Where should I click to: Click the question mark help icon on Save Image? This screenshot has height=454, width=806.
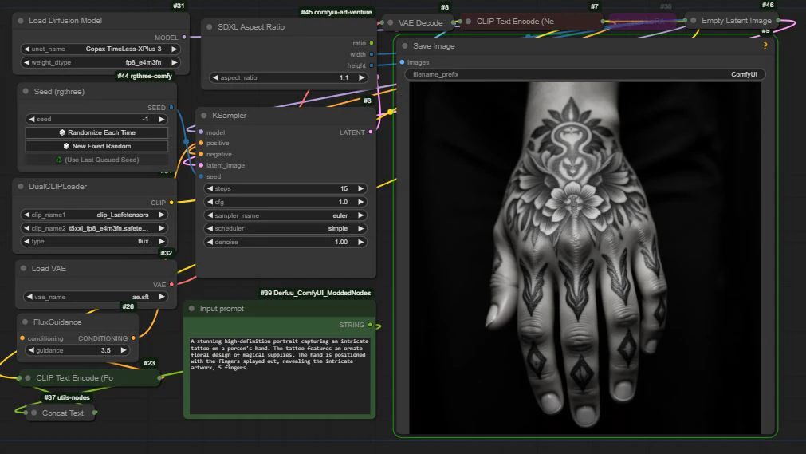[765, 45]
